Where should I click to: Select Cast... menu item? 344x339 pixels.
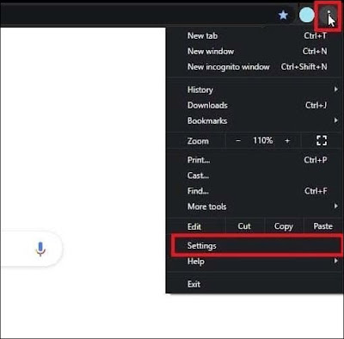(x=255, y=176)
